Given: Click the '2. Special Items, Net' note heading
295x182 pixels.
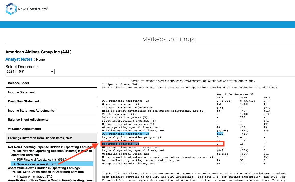Looking at the screenshot, I should click(x=120, y=84).
